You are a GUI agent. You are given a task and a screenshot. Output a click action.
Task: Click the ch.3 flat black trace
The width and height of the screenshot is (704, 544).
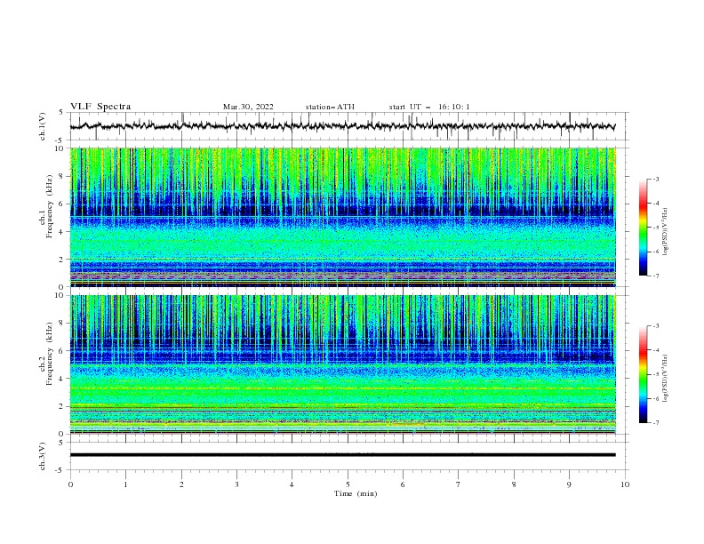pyautogui.click(x=343, y=455)
